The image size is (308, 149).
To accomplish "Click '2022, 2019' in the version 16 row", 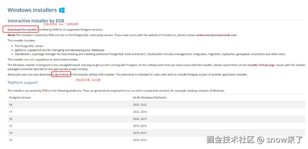I will (140, 119).
